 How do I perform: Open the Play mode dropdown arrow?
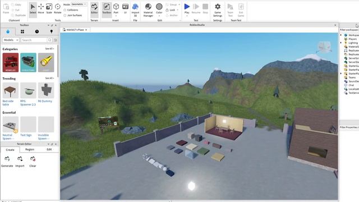pyautogui.click(x=187, y=16)
